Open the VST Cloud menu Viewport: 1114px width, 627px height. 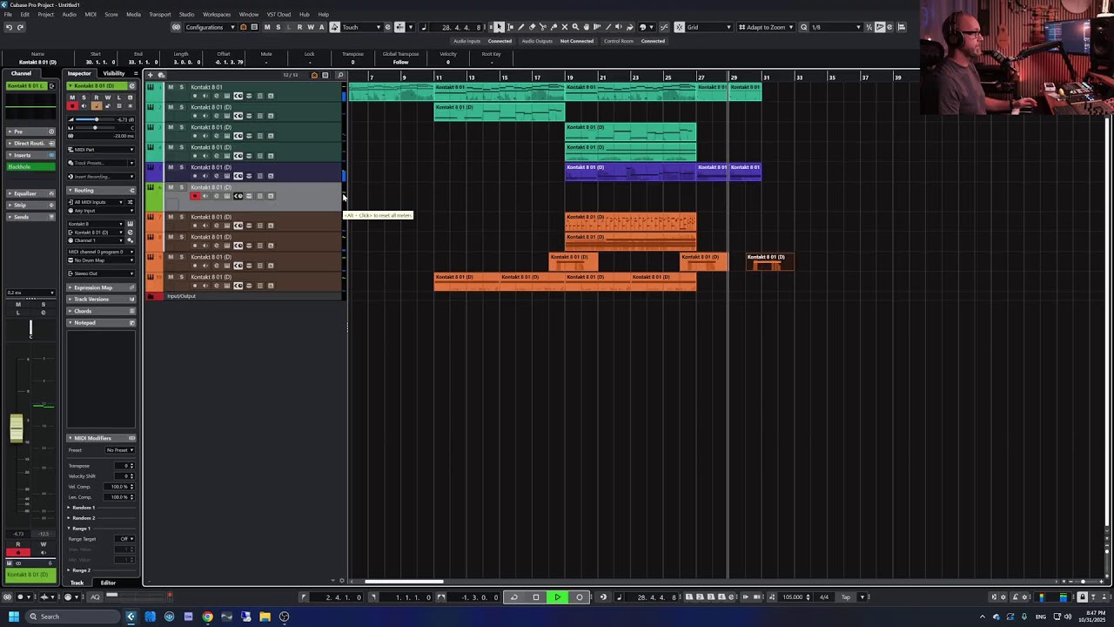point(278,14)
